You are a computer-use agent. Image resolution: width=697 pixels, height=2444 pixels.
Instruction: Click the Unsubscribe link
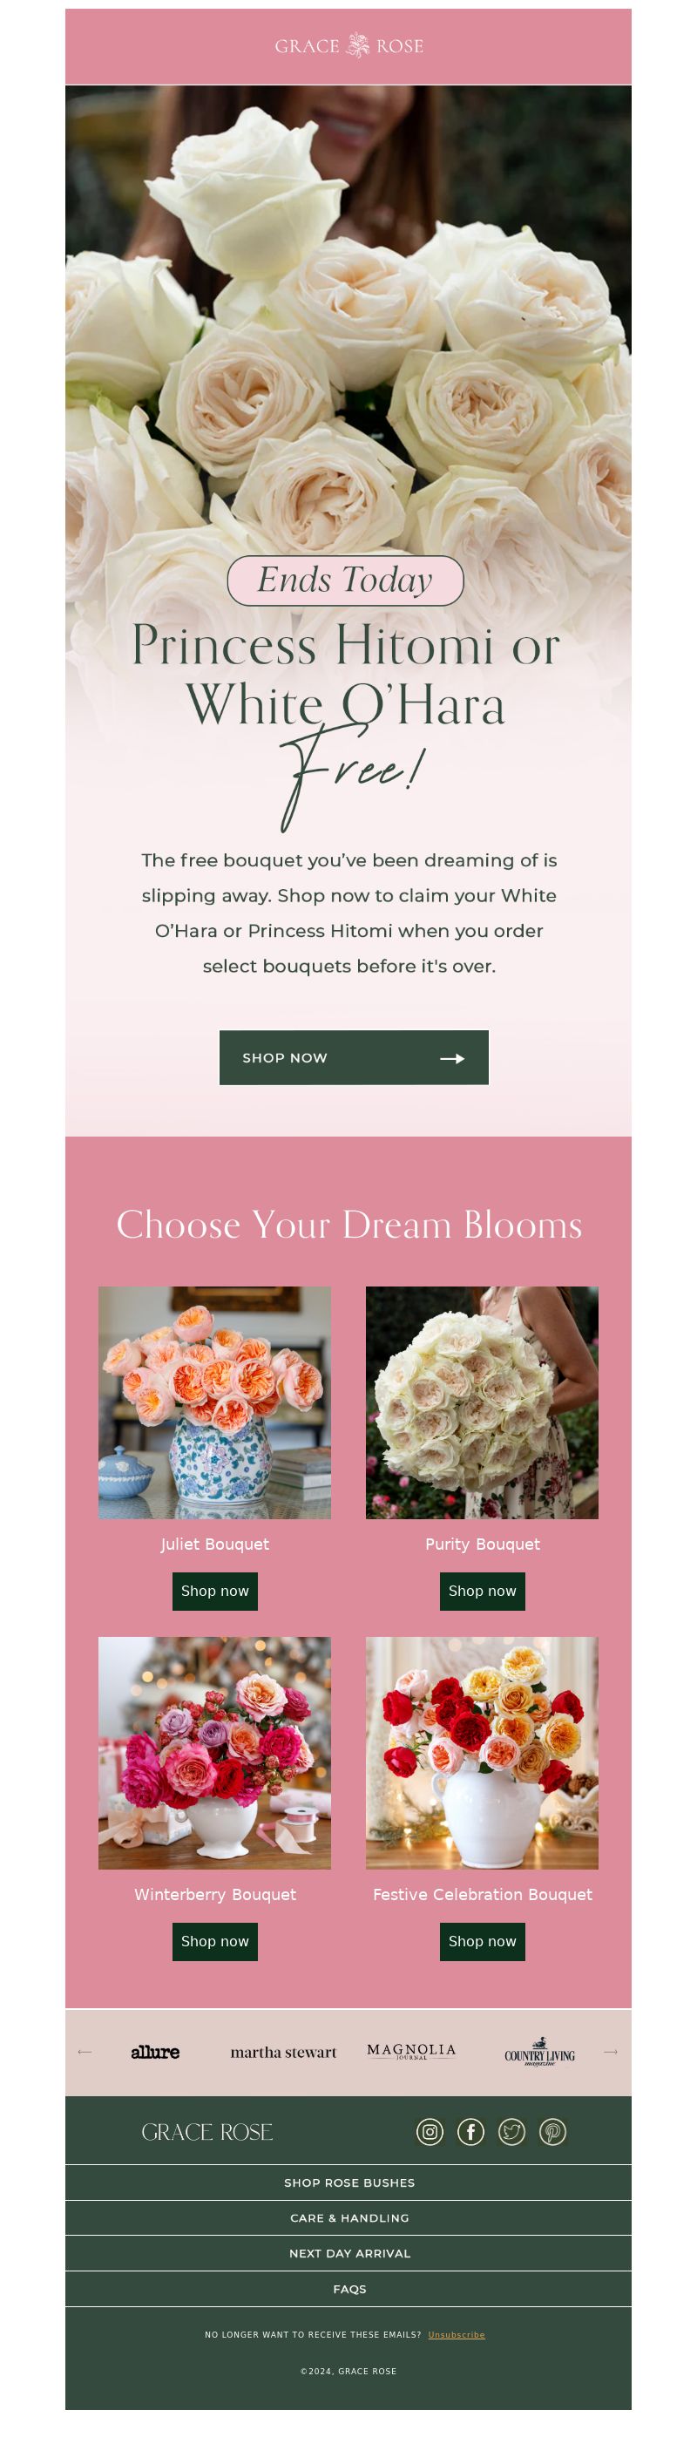point(457,2335)
